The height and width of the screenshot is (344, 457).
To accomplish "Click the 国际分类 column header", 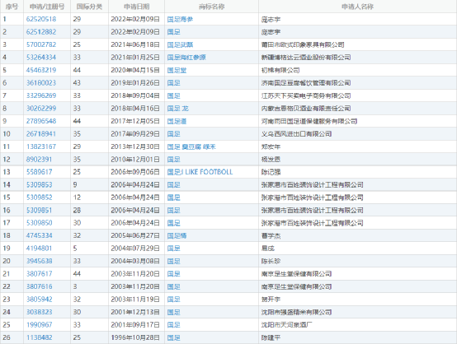I will point(89,7).
